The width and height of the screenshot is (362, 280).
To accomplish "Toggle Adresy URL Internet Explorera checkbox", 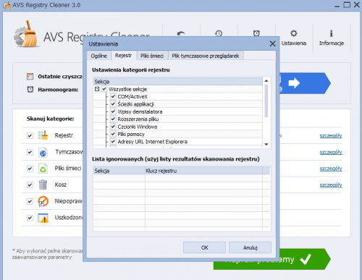I will click(x=113, y=141).
